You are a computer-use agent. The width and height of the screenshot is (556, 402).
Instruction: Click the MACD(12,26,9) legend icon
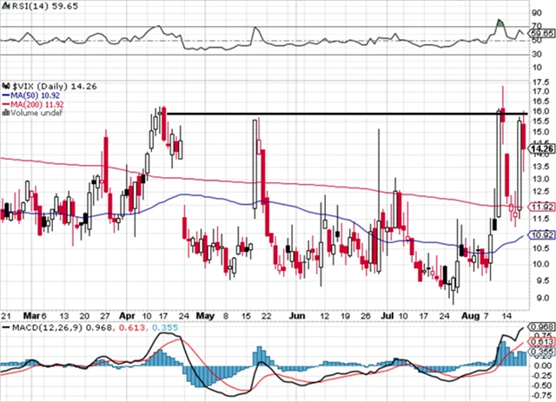(6, 327)
